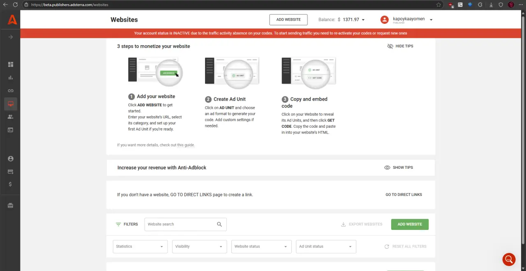This screenshot has width=526, height=271.
Task: Click the header ADD WEBSITE outlined button
Action: coord(288,19)
